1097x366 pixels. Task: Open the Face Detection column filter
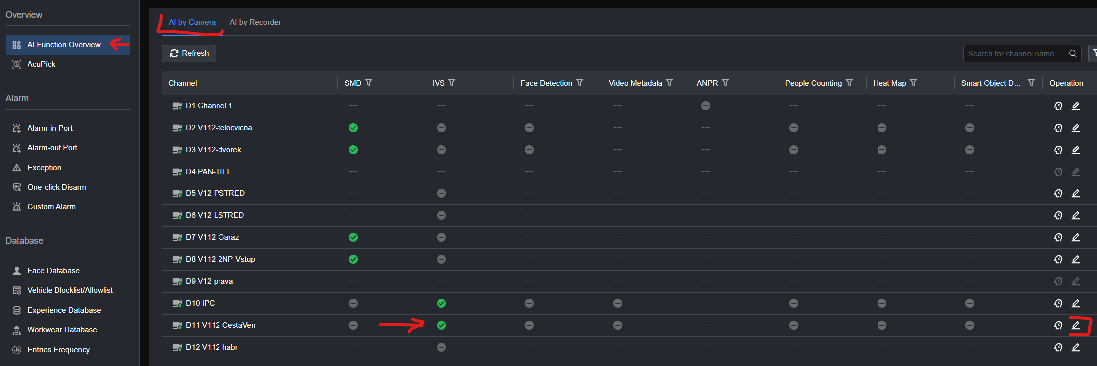[580, 83]
